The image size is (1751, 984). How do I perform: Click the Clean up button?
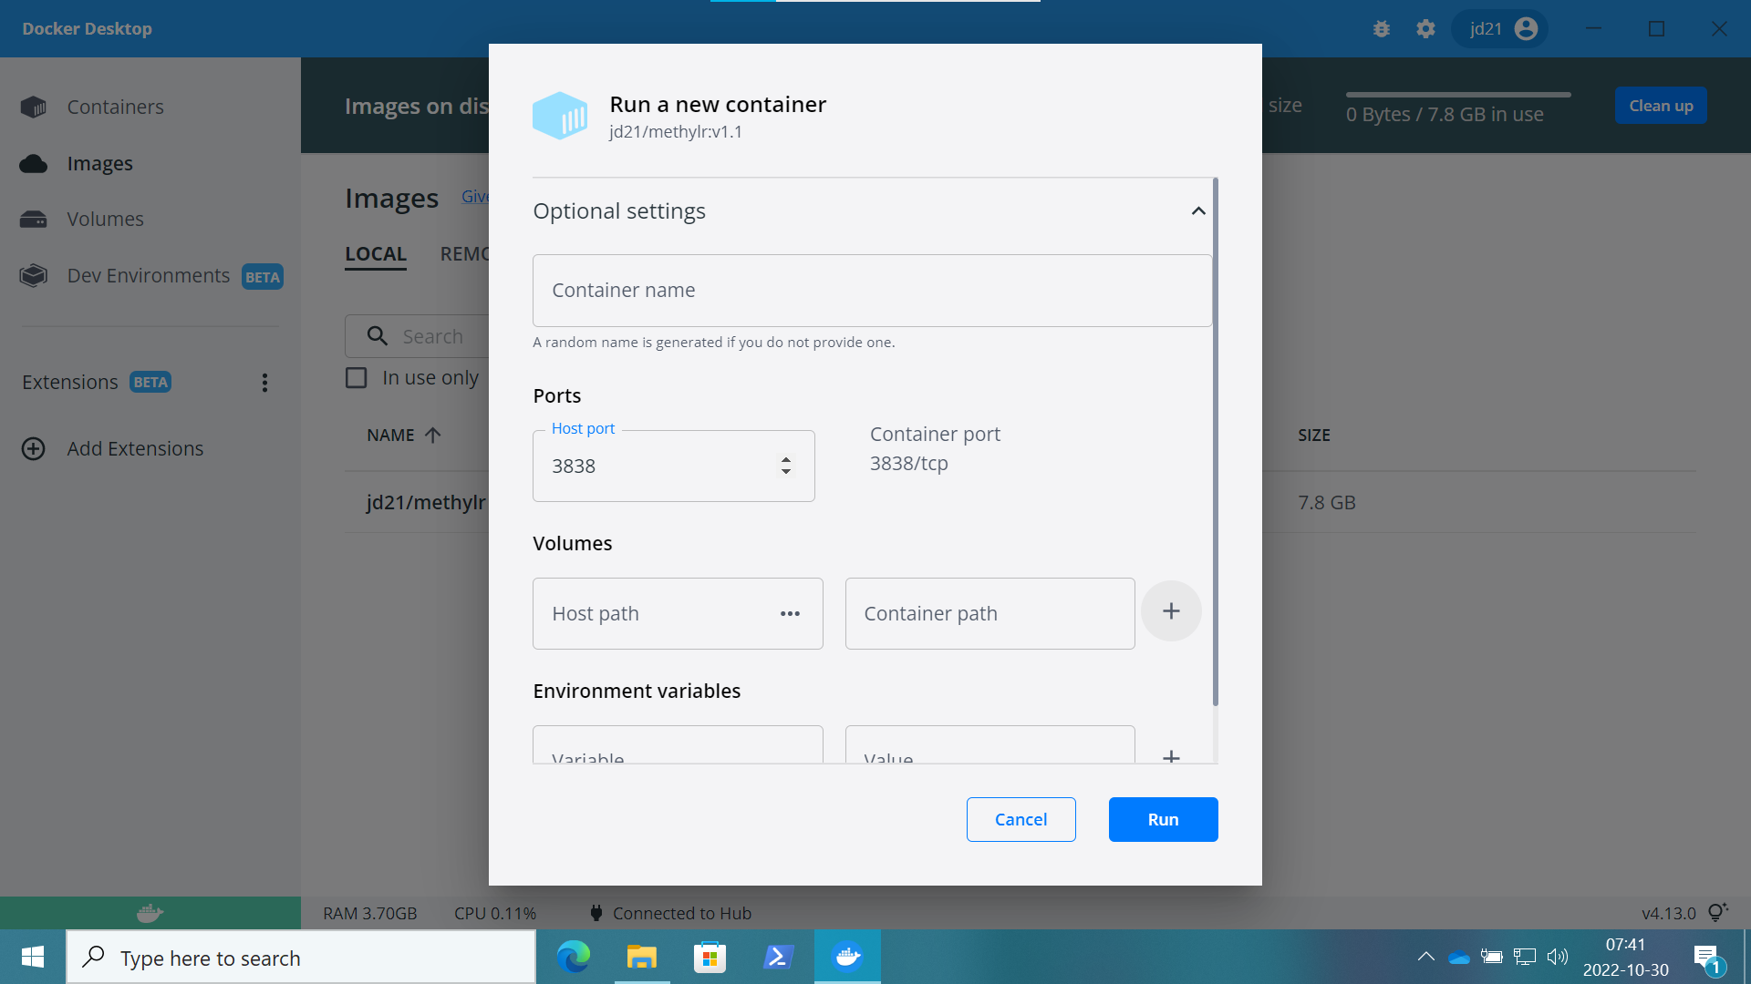(1661, 106)
